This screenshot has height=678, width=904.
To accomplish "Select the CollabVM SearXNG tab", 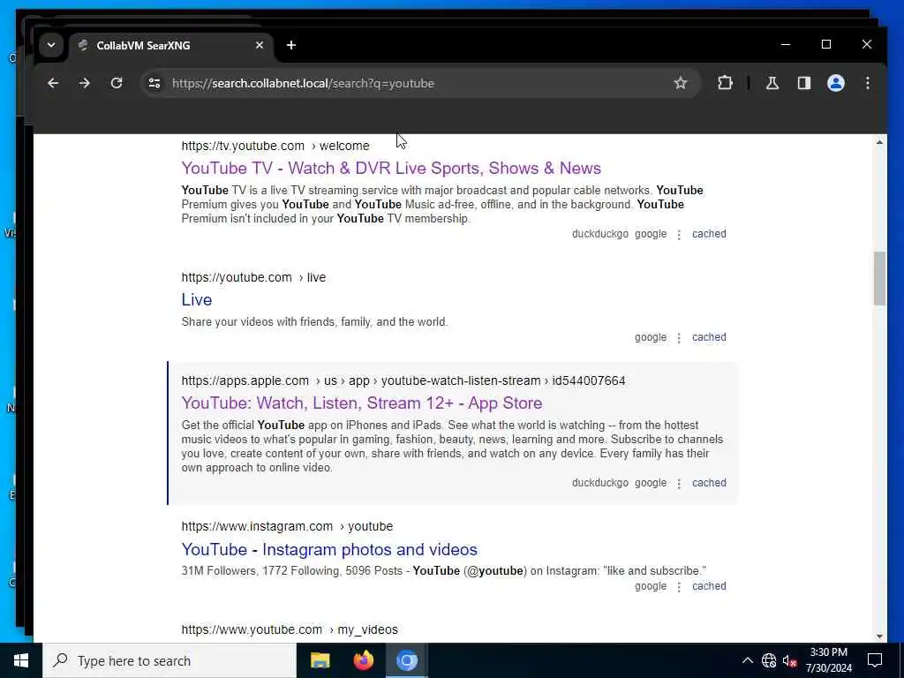I will click(x=171, y=46).
